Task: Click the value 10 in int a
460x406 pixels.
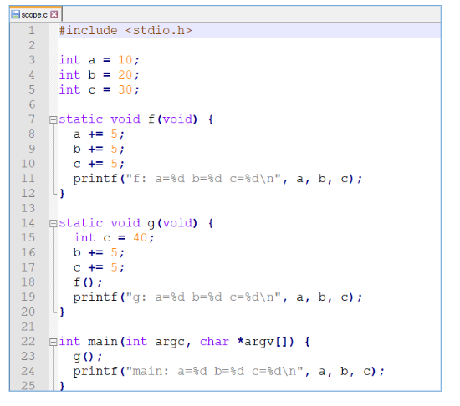Action: (125, 60)
